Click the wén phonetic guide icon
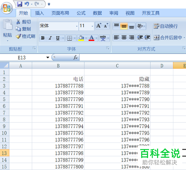186x170 pixels. coord(103,38)
